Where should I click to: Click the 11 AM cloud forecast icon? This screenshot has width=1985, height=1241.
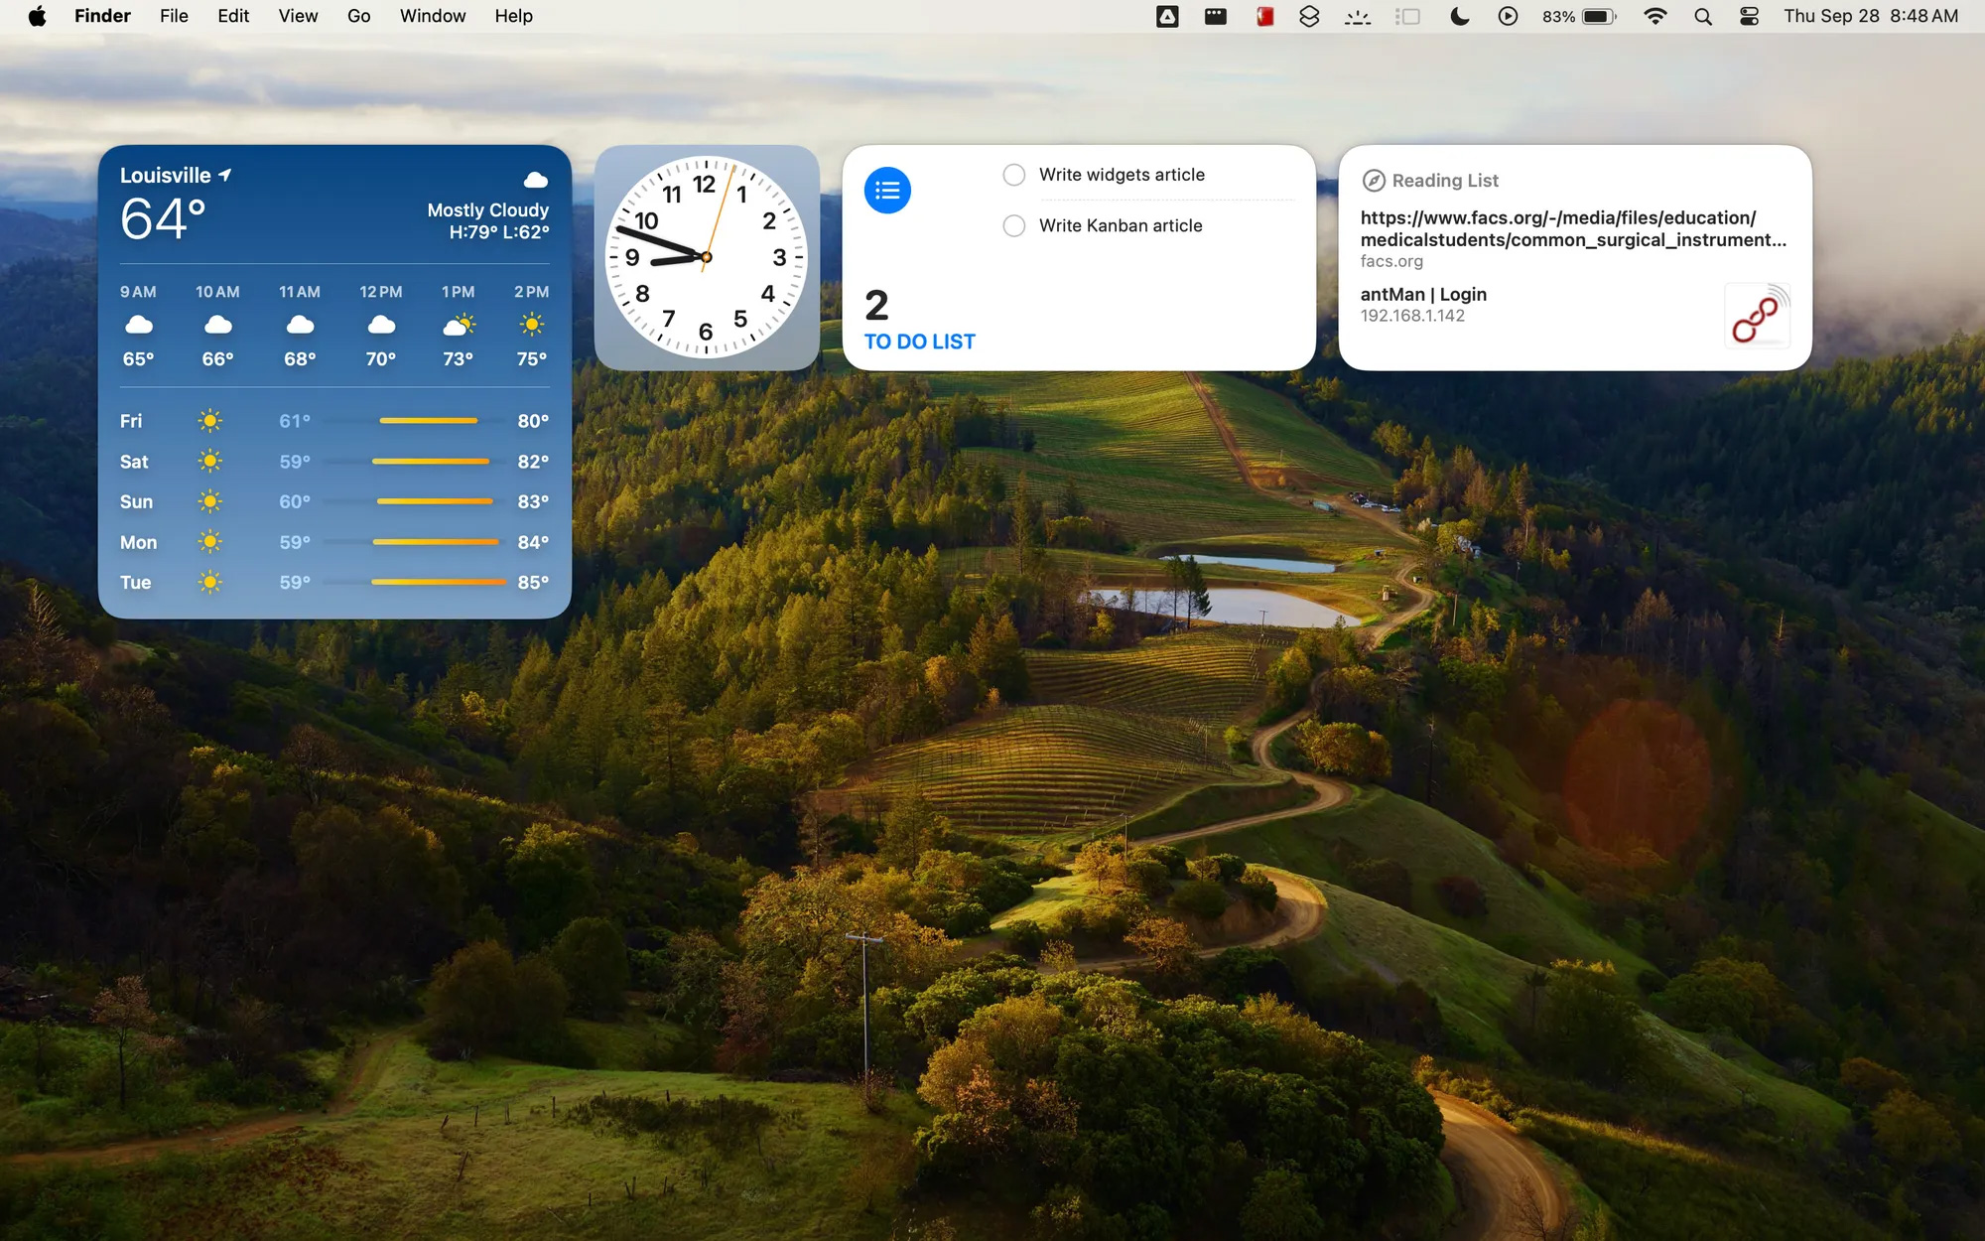click(x=300, y=325)
